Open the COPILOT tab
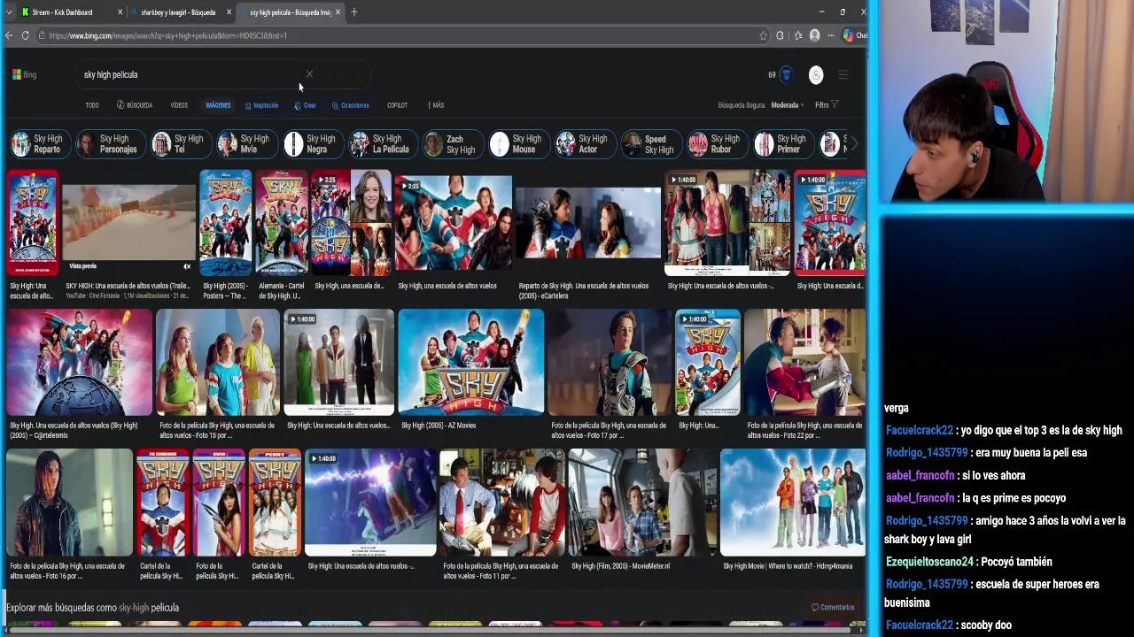Image resolution: width=1134 pixels, height=637 pixels. tap(397, 105)
